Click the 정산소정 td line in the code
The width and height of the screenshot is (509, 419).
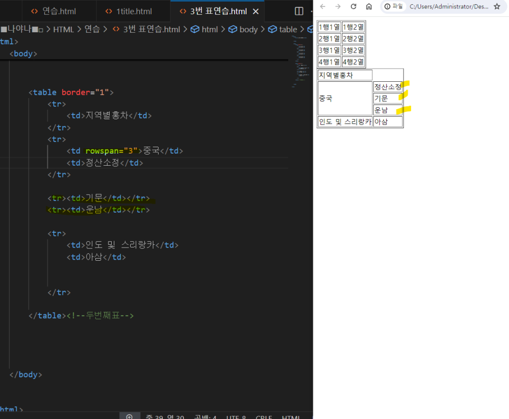(104, 163)
